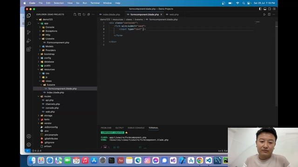298x167 pixels.
Task: Open api.php in the routes folder
Action: (x=50, y=100)
